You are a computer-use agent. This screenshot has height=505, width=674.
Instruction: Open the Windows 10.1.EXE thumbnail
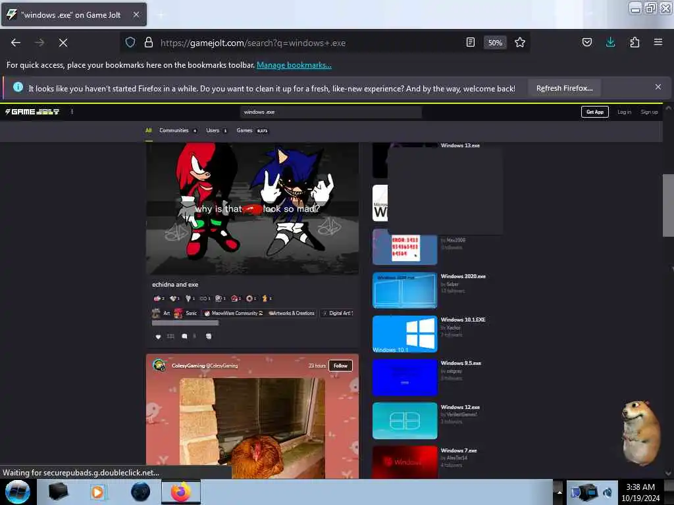click(x=405, y=334)
